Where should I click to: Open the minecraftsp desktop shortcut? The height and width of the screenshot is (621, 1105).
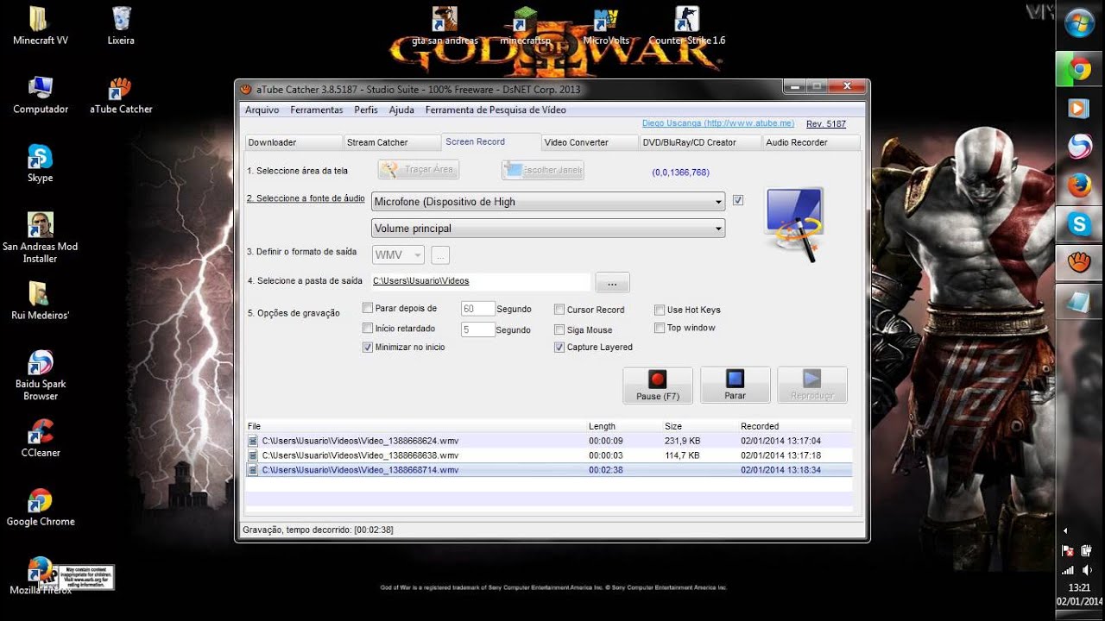pos(525,26)
